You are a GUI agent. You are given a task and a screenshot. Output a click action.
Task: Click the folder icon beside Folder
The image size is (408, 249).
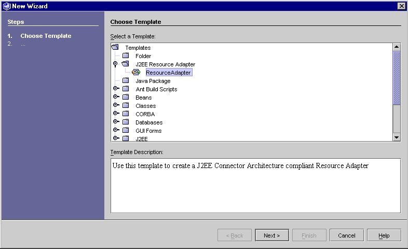[x=126, y=56]
